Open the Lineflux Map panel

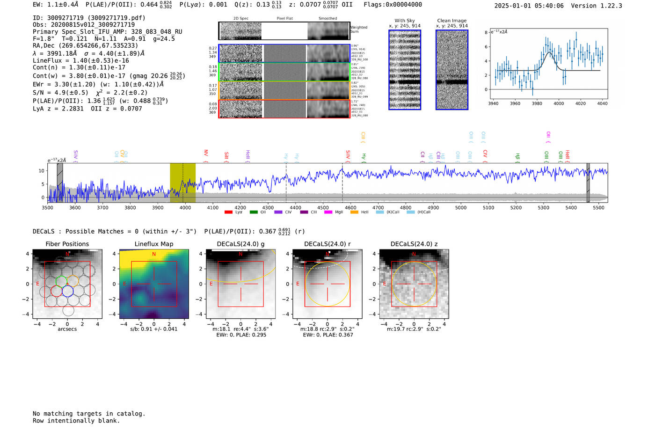tap(154, 284)
